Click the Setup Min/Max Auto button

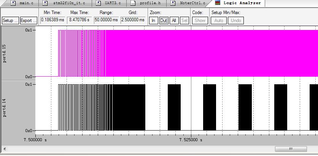[x=219, y=20]
